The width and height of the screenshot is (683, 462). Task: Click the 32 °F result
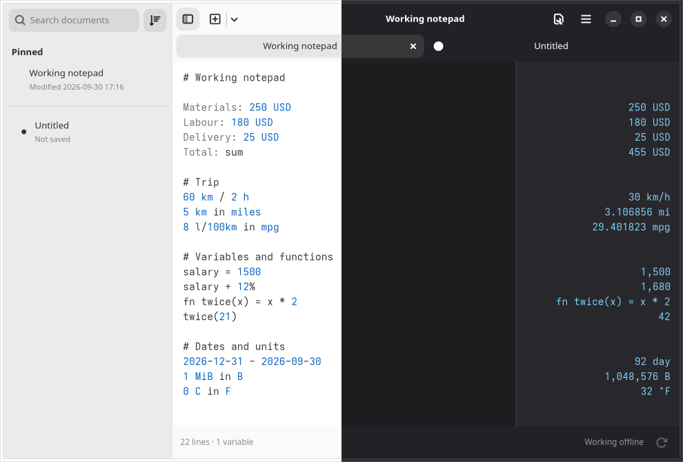point(655,392)
